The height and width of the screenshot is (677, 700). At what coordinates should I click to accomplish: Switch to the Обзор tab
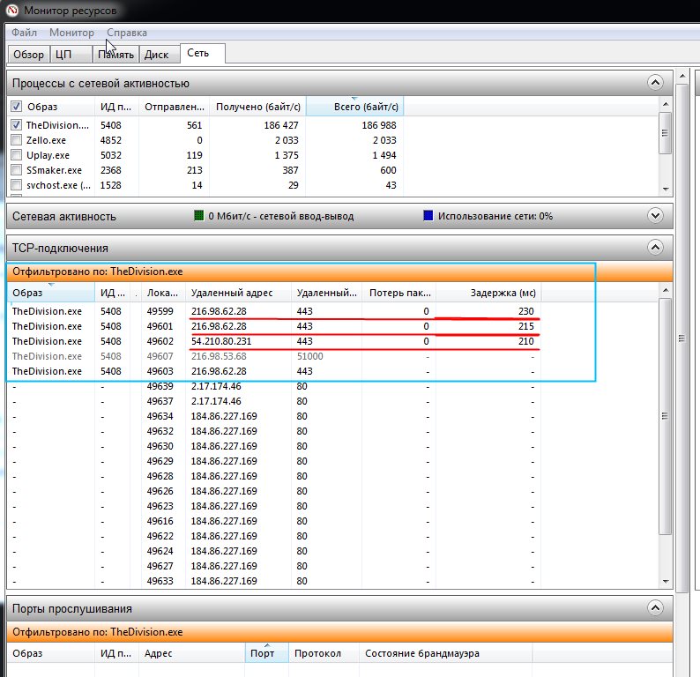(28, 55)
